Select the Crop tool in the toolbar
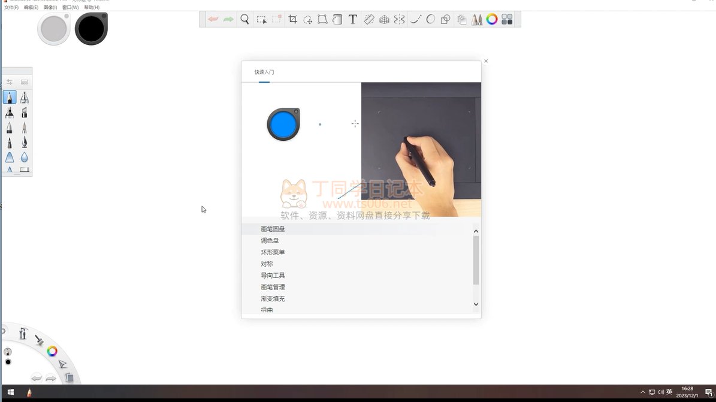This screenshot has width=716, height=402. click(292, 19)
